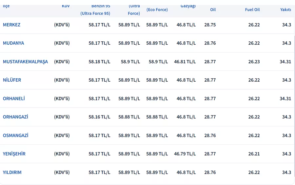This screenshot has width=295, height=185.
Task: Click the KDV column header
Action: pyautogui.click(x=66, y=6)
